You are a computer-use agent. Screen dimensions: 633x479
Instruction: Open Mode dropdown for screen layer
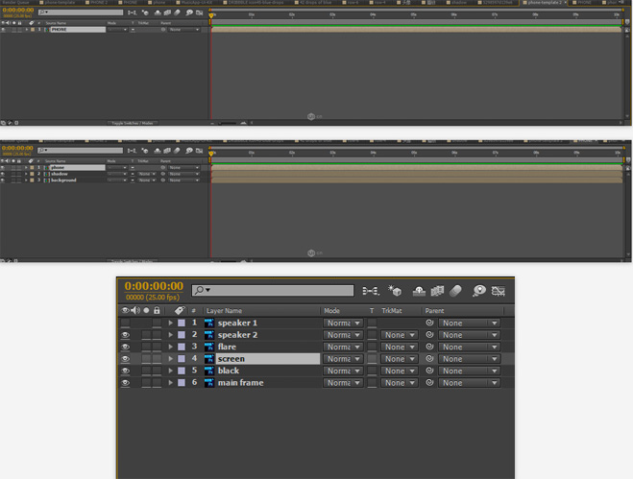point(342,359)
